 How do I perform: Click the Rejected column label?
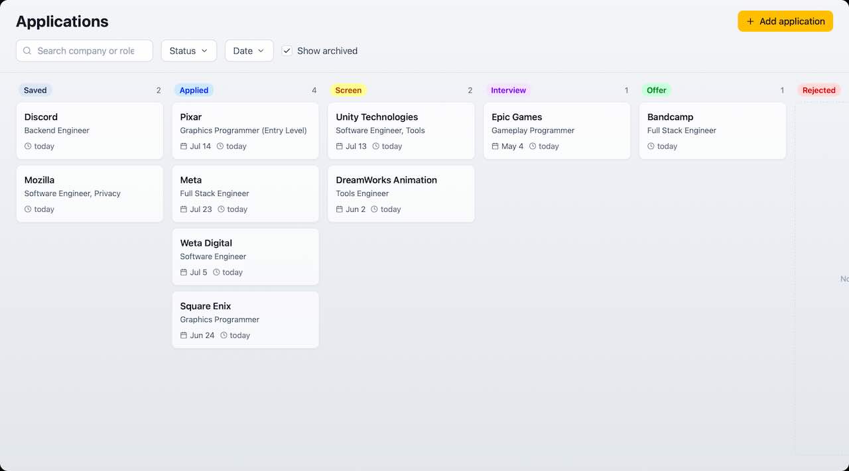point(819,90)
